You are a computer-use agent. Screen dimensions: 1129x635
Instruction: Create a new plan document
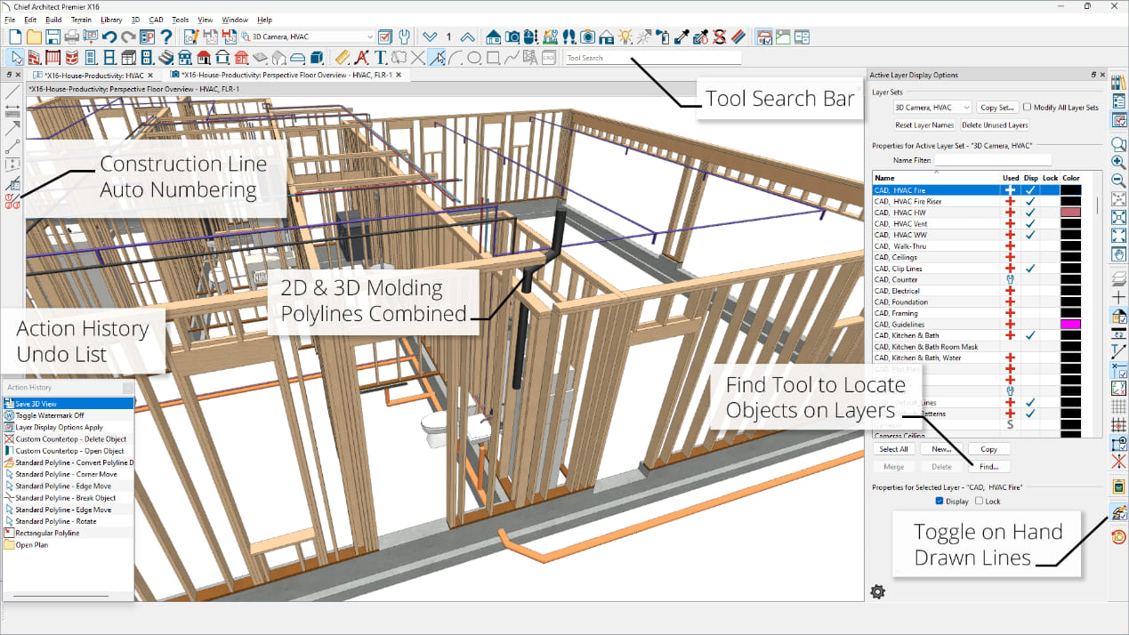click(14, 36)
